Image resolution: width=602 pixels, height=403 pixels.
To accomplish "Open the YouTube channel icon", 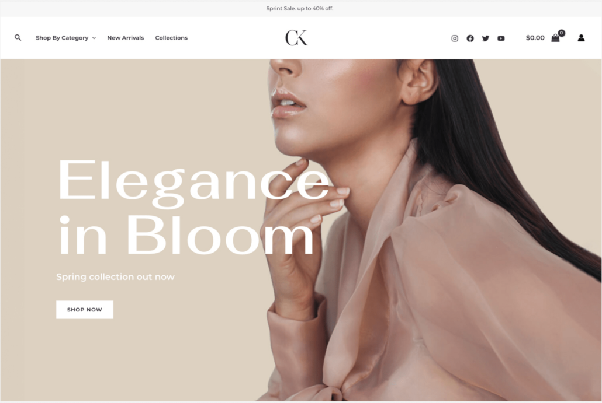I will (x=501, y=38).
